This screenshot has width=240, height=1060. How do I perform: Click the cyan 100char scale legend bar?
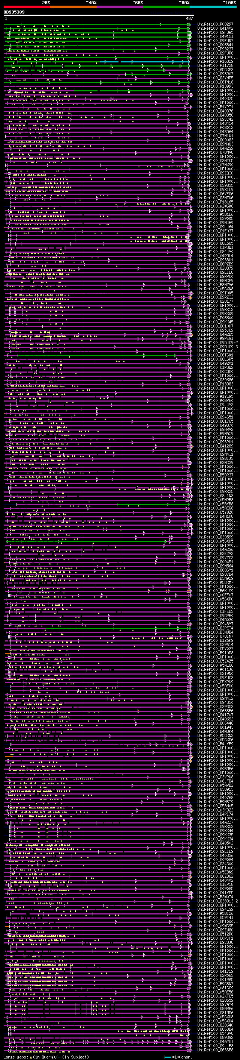167,1057
